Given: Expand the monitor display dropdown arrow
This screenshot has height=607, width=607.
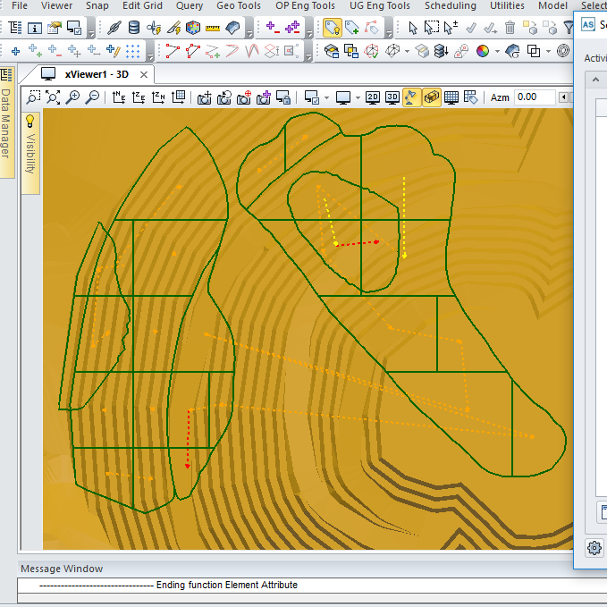Looking at the screenshot, I should [358, 97].
